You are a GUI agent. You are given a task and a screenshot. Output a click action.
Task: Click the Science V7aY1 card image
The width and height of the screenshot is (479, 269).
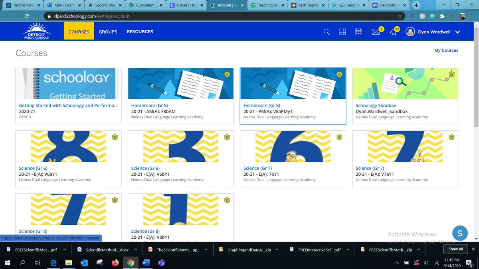coord(405,146)
